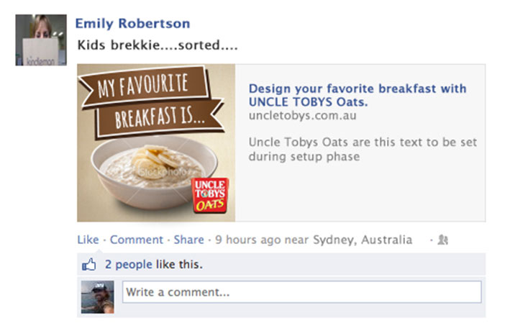This screenshot has height=331, width=528.
Task: Share the post using the Share link
Action: (188, 240)
